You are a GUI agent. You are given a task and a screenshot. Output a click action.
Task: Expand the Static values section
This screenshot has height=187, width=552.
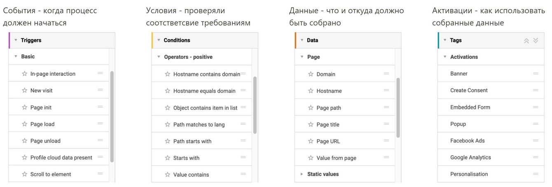point(302,174)
